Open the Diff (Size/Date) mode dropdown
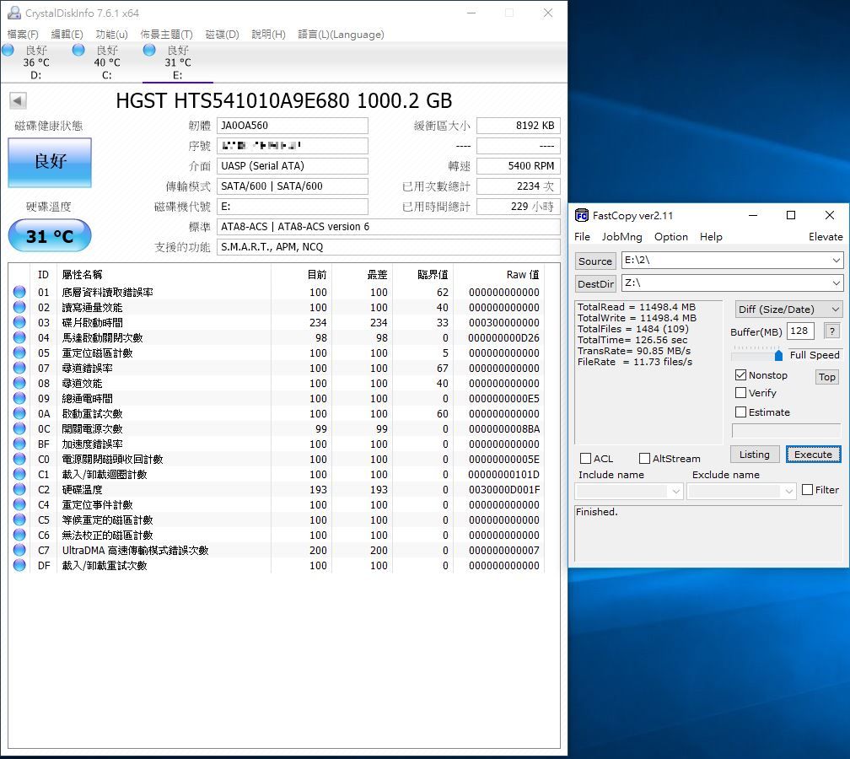The height and width of the screenshot is (759, 850). [x=788, y=309]
